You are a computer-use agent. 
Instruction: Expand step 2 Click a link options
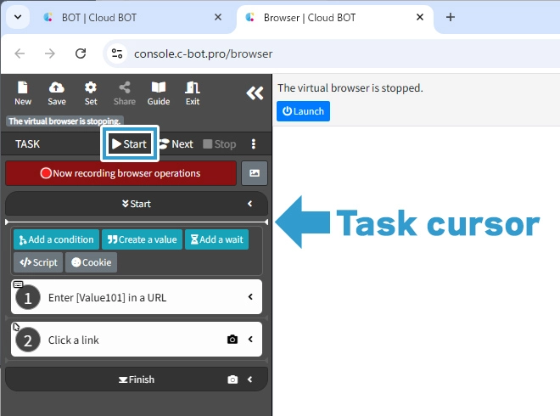250,340
